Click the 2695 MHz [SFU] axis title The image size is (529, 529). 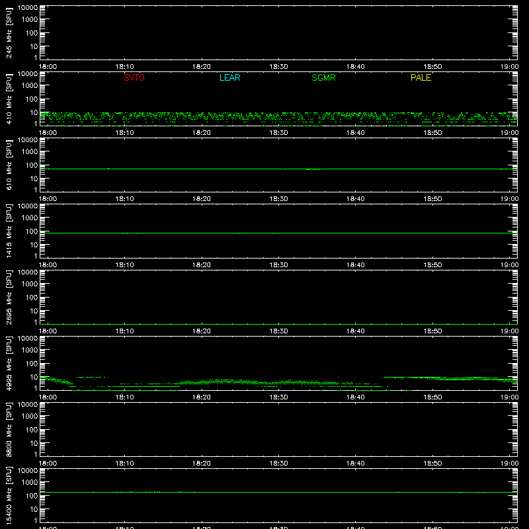tap(9, 297)
